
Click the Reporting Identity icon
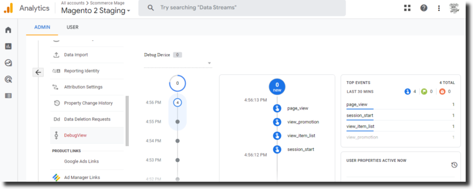pyautogui.click(x=56, y=71)
